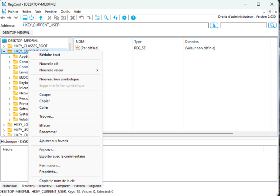Click the refresh lightning icon in toolbar

tap(115, 18)
